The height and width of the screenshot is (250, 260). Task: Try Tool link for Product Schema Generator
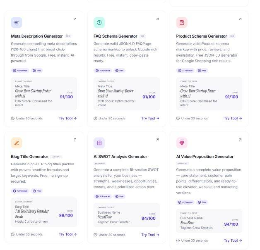[x=233, y=118]
